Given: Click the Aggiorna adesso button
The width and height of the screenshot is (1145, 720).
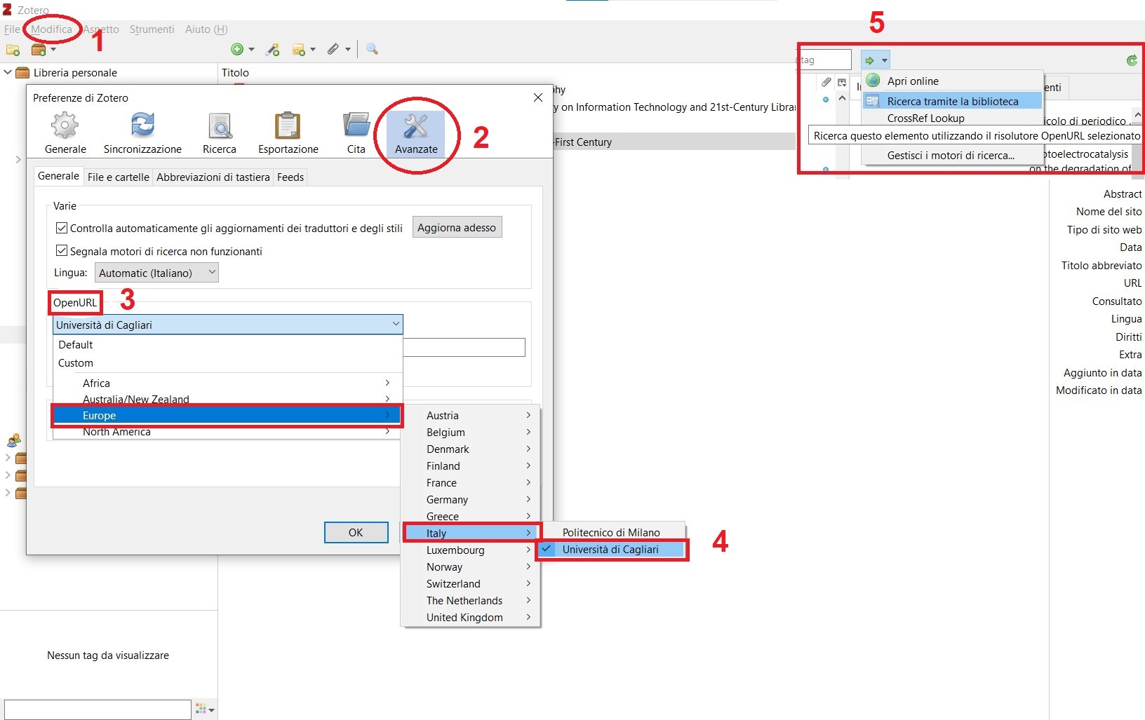Looking at the screenshot, I should (x=457, y=227).
